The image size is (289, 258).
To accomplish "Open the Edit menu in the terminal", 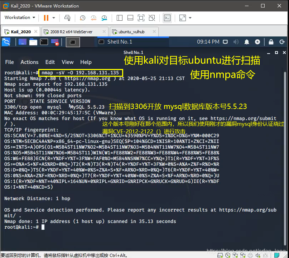I will click(x=50, y=62).
